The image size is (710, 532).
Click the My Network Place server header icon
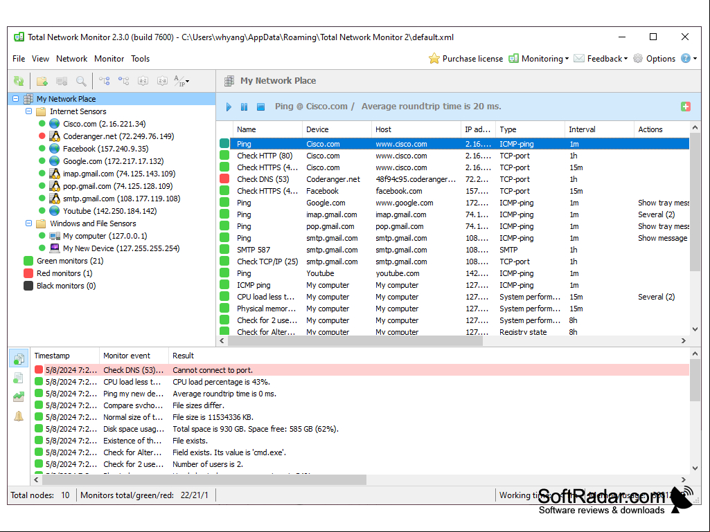(x=229, y=81)
